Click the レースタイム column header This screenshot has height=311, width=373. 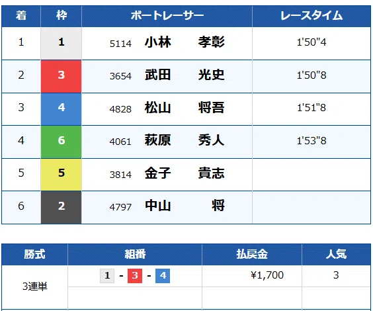(311, 16)
